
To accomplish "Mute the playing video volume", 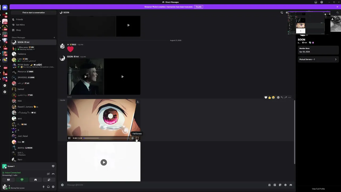I will click(133, 138).
